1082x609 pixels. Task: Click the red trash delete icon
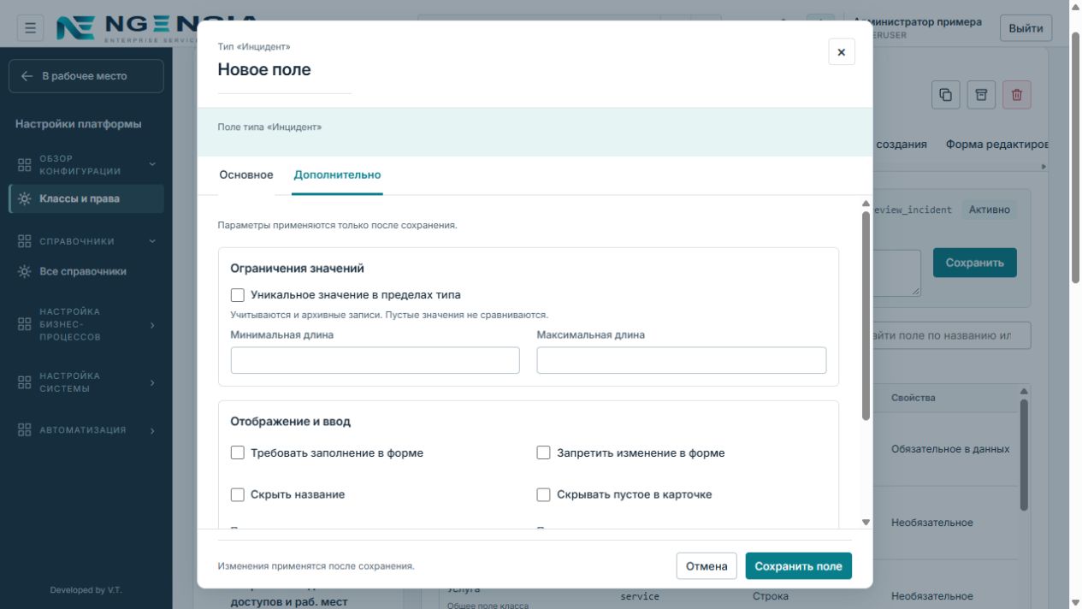(1017, 95)
